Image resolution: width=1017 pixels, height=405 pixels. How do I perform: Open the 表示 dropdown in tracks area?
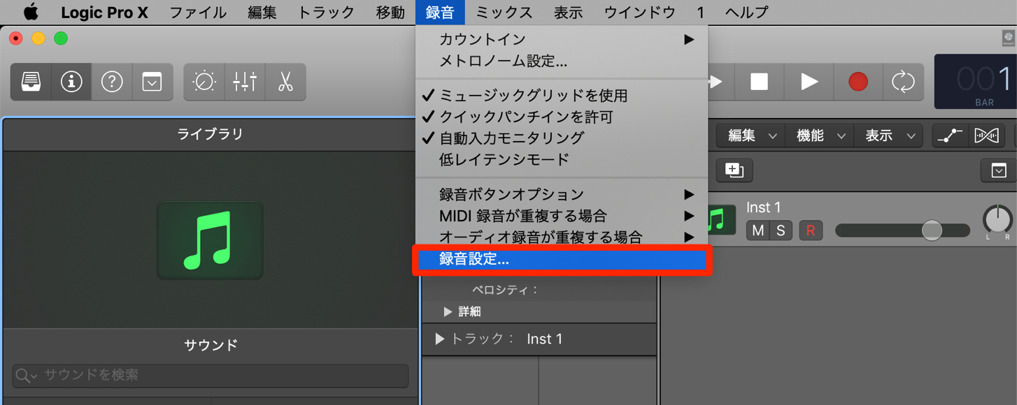[x=888, y=136]
